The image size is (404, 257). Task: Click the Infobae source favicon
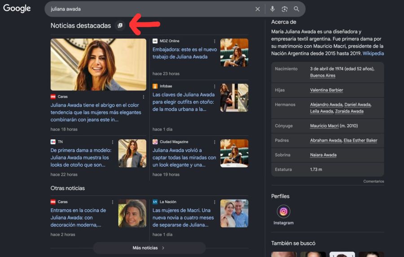click(x=155, y=86)
